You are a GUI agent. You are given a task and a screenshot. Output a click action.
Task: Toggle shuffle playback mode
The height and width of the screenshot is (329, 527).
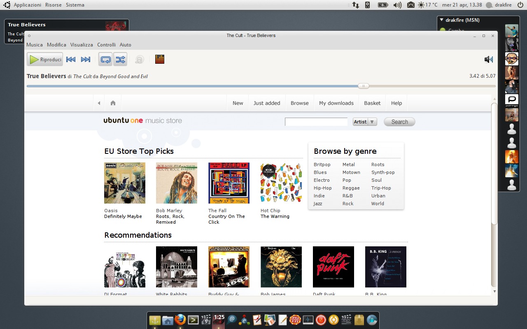[x=120, y=60]
